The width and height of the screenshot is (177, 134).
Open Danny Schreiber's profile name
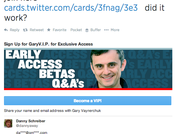pos(31,121)
